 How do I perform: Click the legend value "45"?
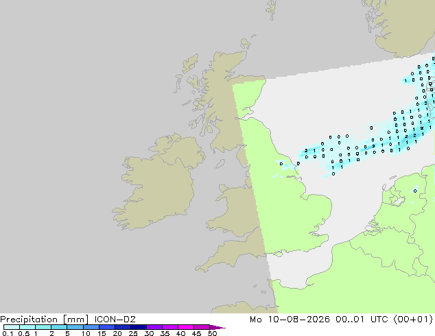(x=196, y=333)
